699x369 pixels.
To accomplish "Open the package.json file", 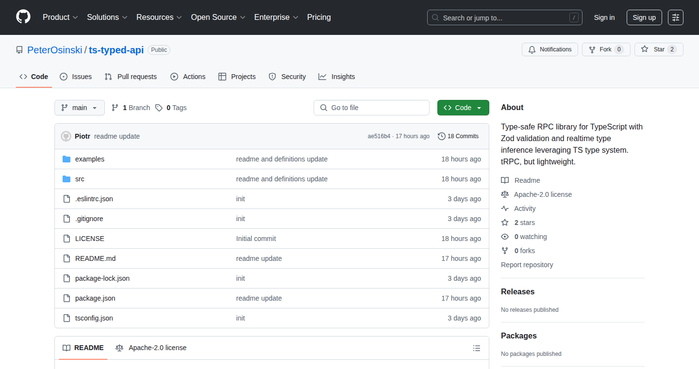I will tap(95, 298).
